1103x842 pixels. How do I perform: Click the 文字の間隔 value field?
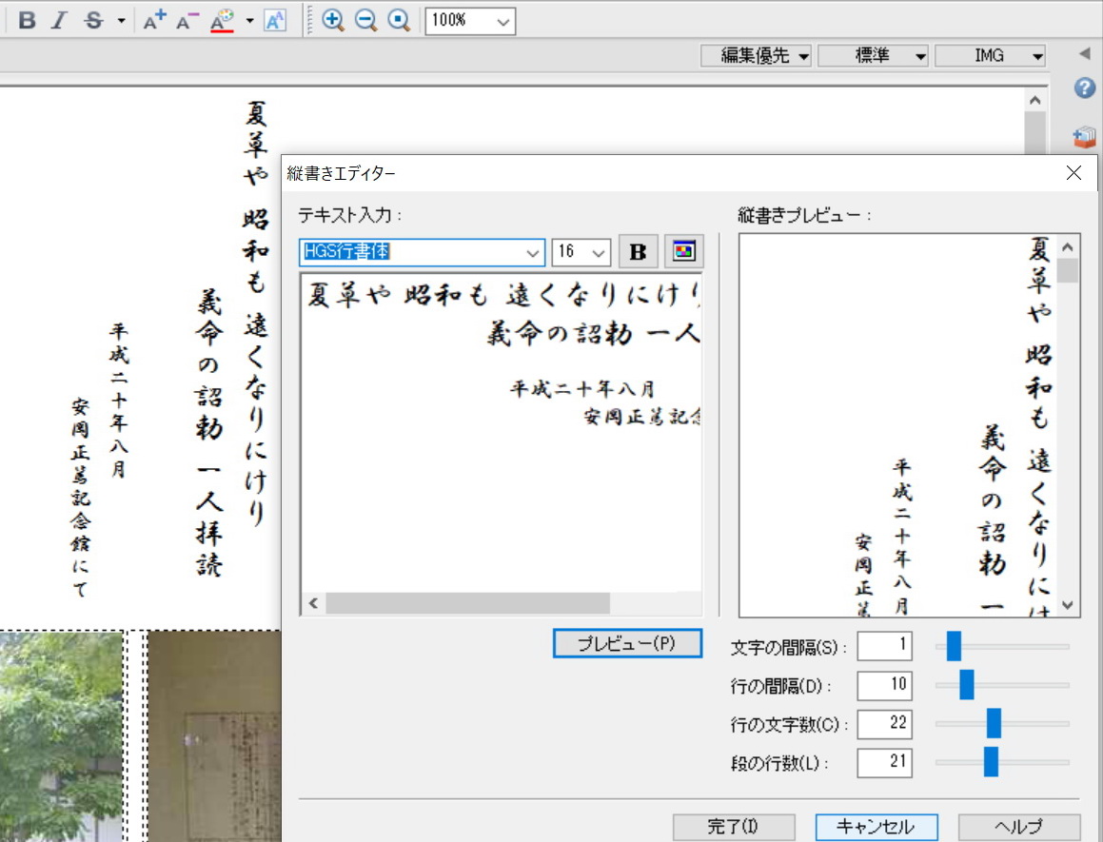point(884,647)
